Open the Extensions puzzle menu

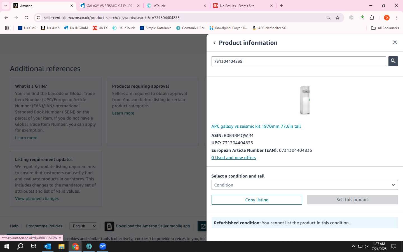click(372, 18)
